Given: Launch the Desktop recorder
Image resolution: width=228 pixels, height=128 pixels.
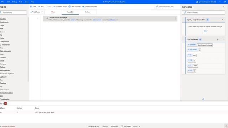Looking at the screenshot, I should tap(89, 6).
